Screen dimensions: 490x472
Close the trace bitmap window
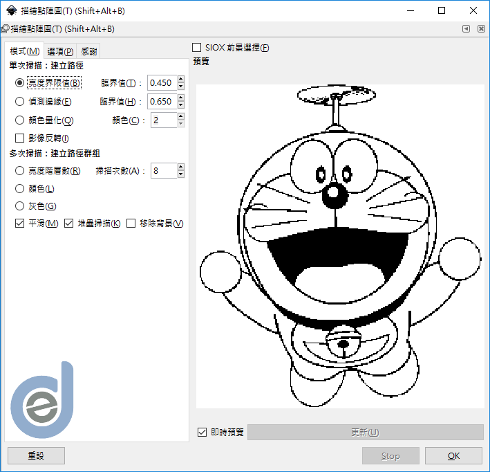point(473,10)
